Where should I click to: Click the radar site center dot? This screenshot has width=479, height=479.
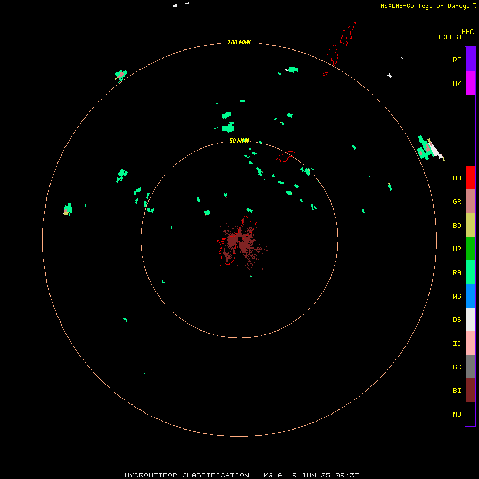240,238
